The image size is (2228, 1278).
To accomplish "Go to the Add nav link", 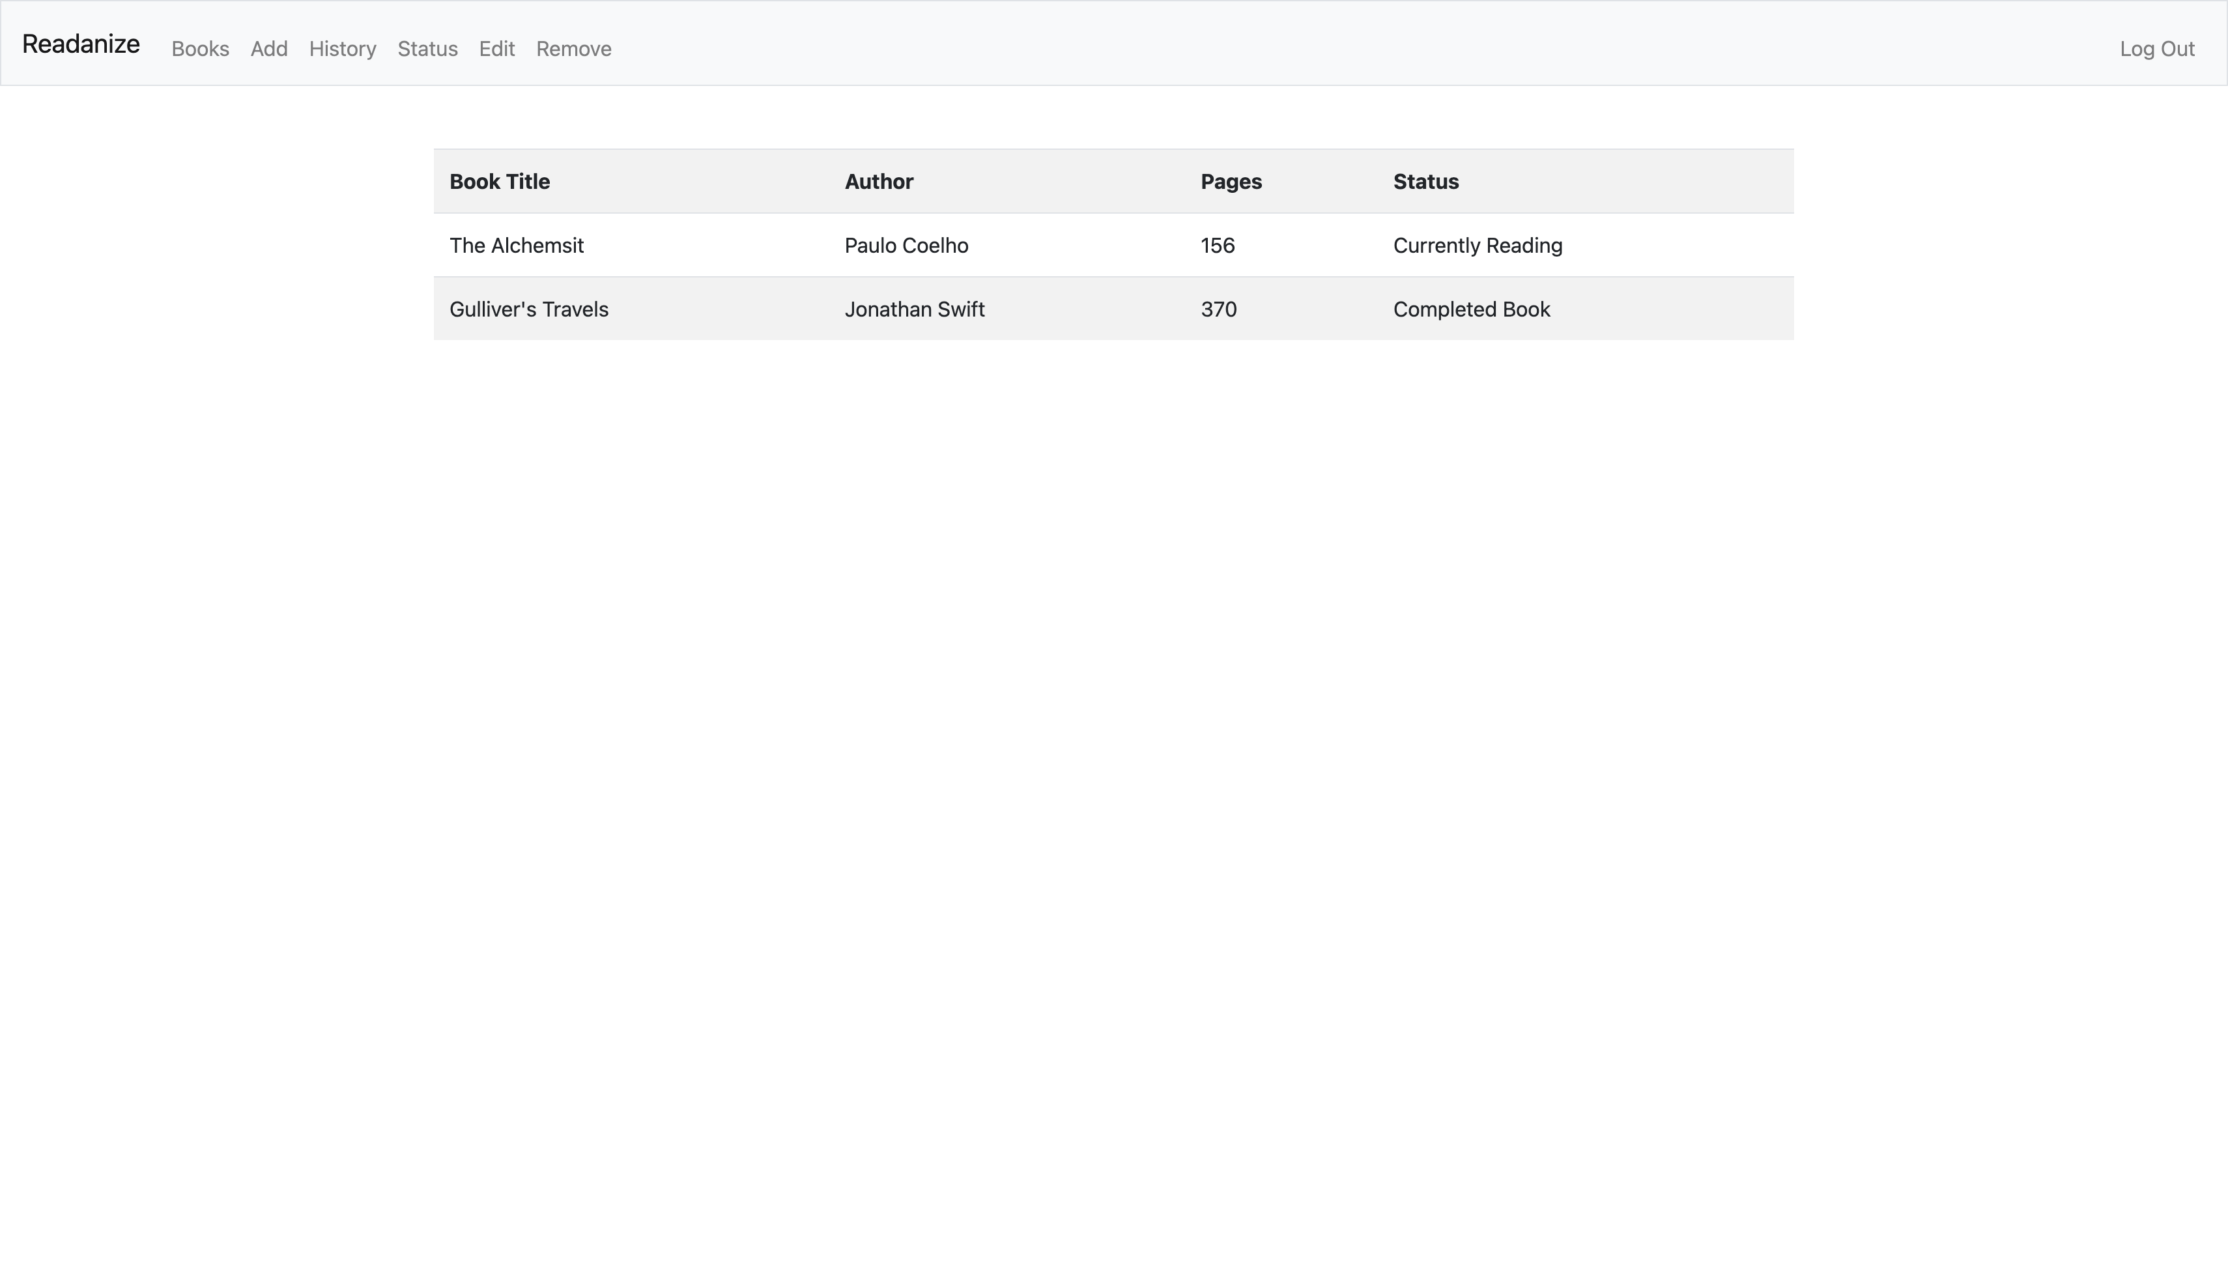I will [x=268, y=49].
